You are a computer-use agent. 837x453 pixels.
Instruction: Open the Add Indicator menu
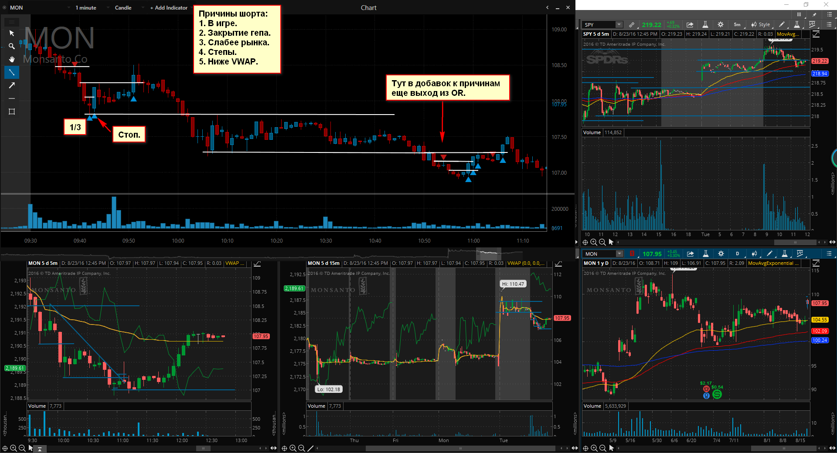click(x=169, y=7)
